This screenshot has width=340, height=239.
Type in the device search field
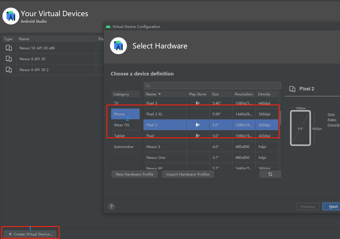click(215, 86)
